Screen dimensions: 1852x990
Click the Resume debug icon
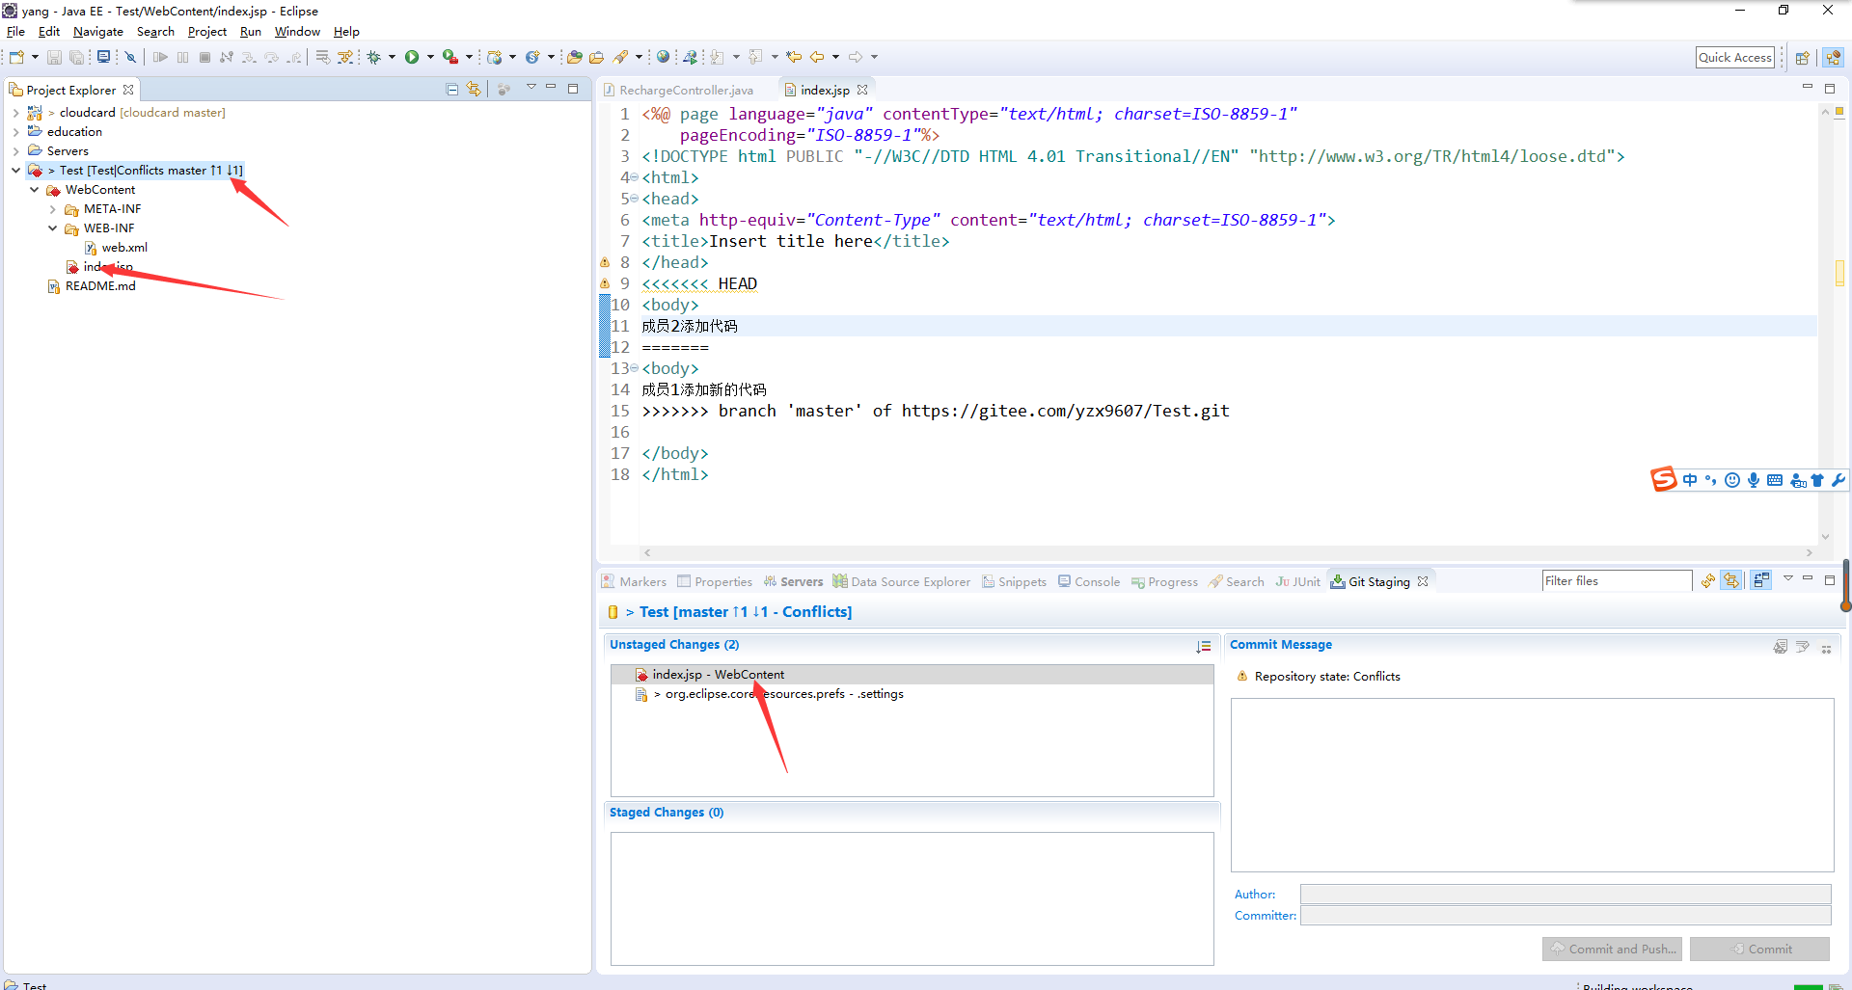(x=160, y=57)
